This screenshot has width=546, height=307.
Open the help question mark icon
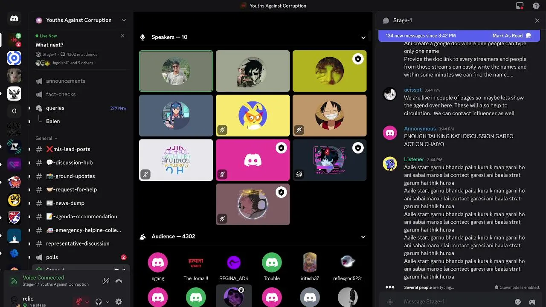point(536,6)
